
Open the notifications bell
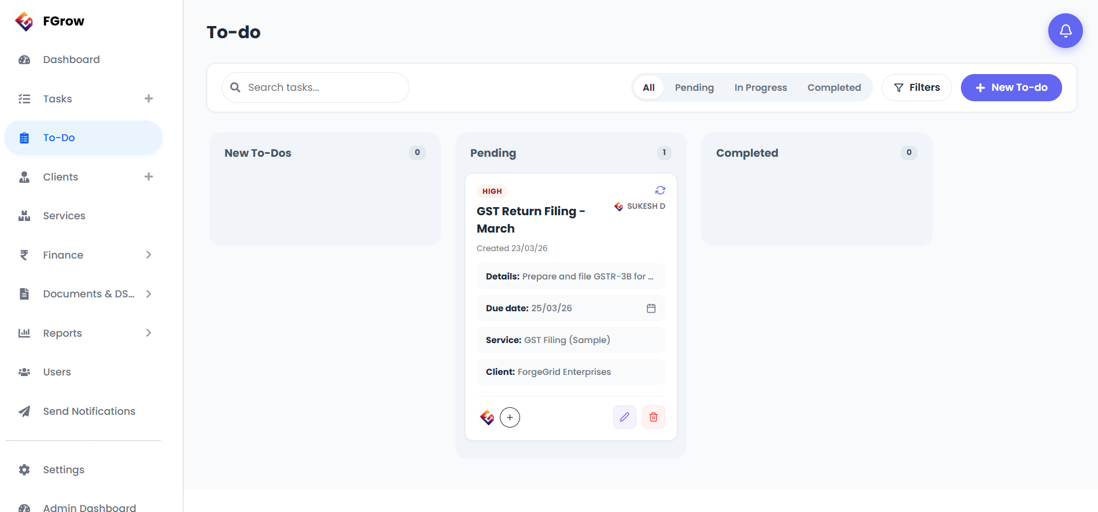click(x=1065, y=31)
